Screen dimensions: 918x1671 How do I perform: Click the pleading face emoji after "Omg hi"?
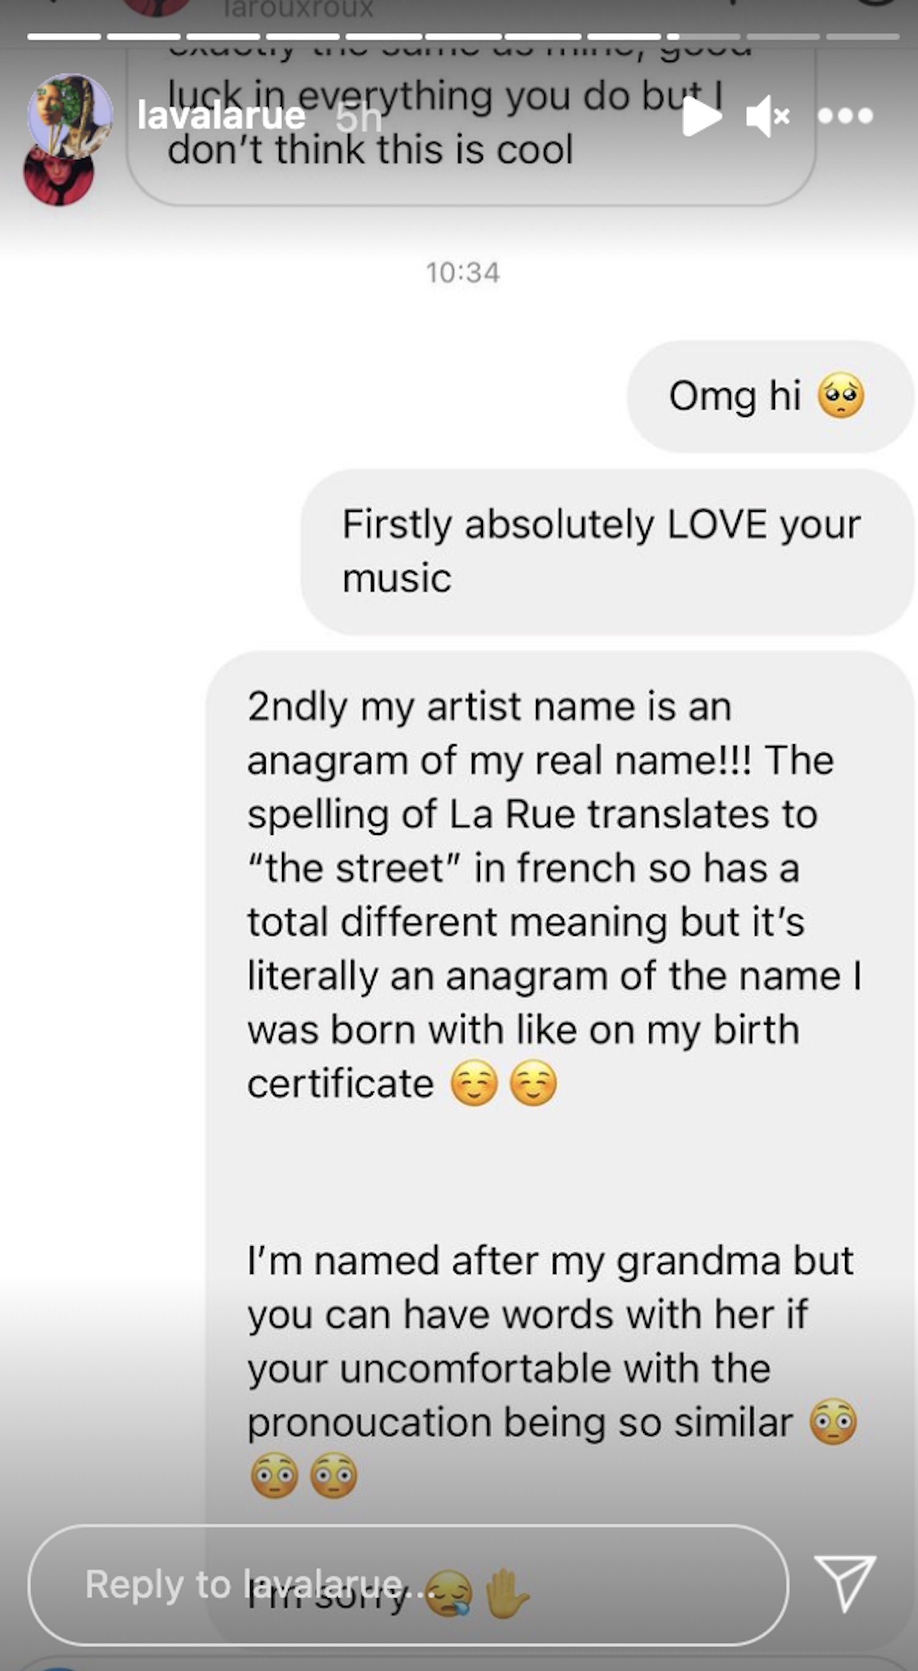coord(841,395)
